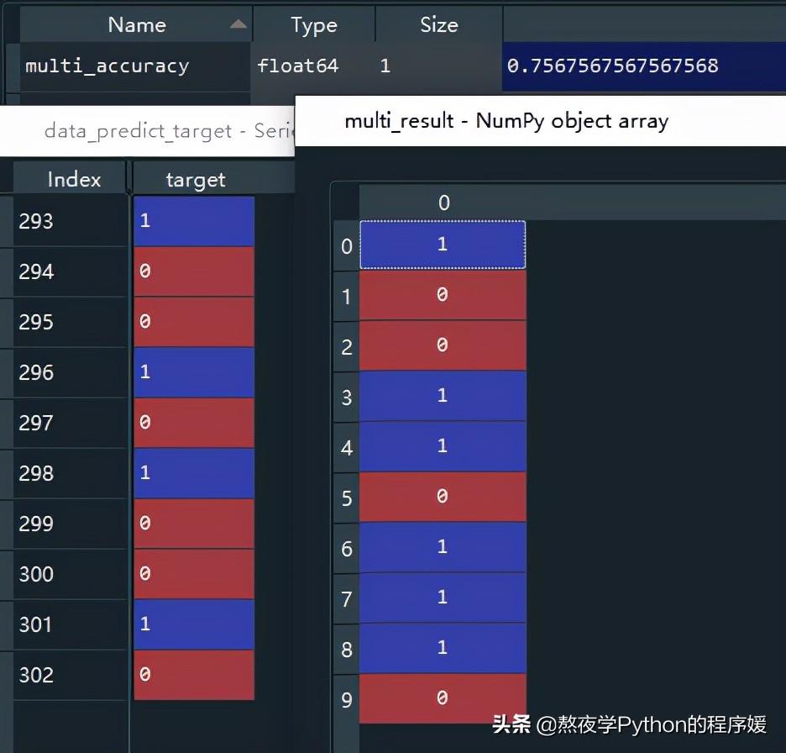Select index row 293
Viewport: 786px width, 753px height.
point(70,221)
